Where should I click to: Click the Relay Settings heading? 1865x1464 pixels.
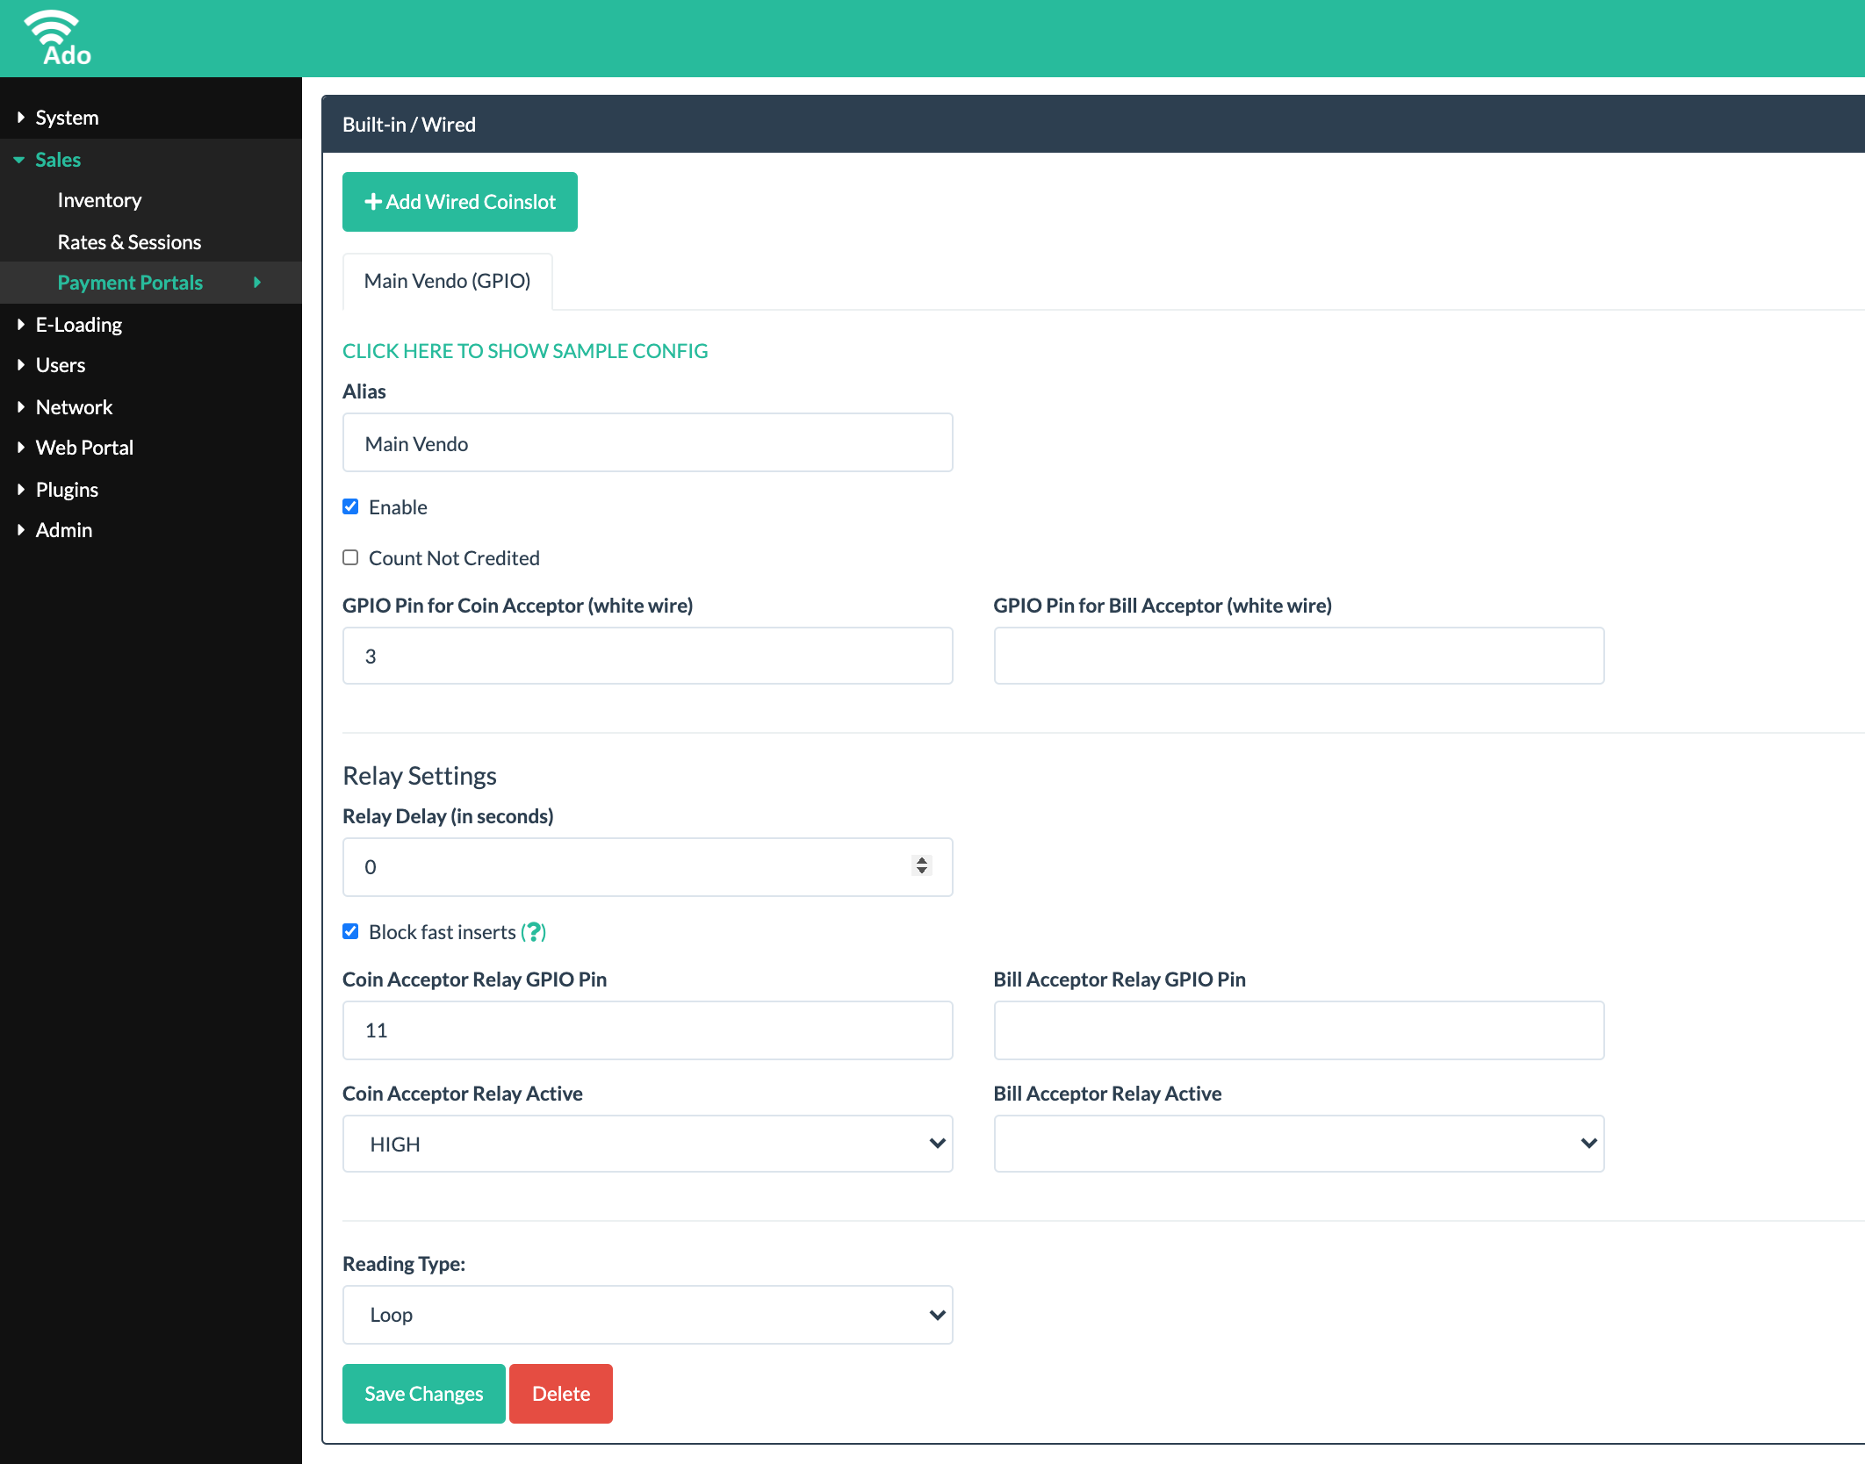(420, 776)
